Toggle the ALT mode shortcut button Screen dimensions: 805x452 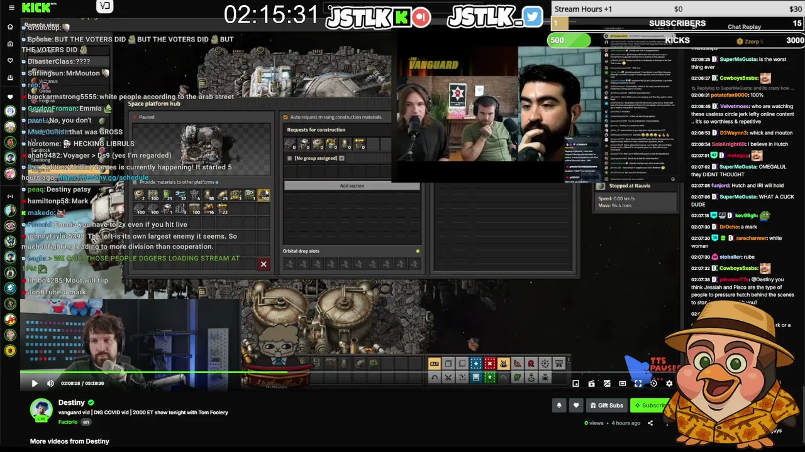(435, 363)
